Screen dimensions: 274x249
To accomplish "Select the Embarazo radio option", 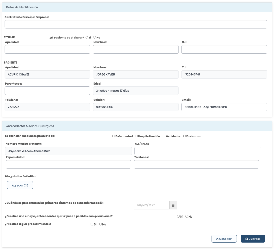I will tap(184, 136).
